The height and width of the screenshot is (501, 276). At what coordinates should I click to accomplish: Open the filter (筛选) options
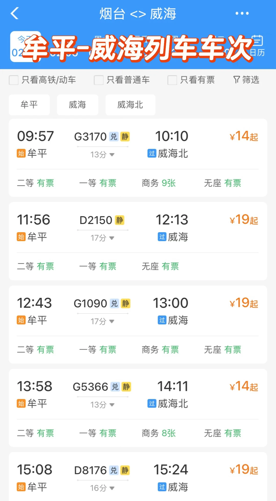tap(246, 80)
